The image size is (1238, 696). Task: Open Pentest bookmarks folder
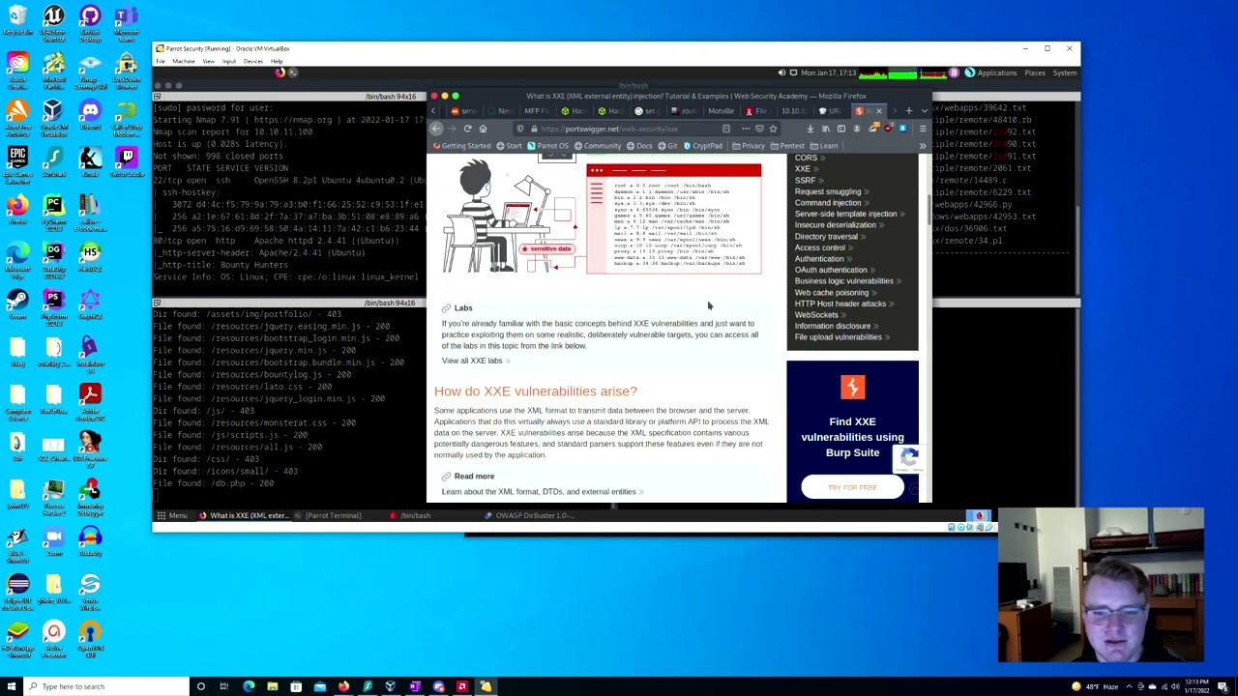point(787,146)
